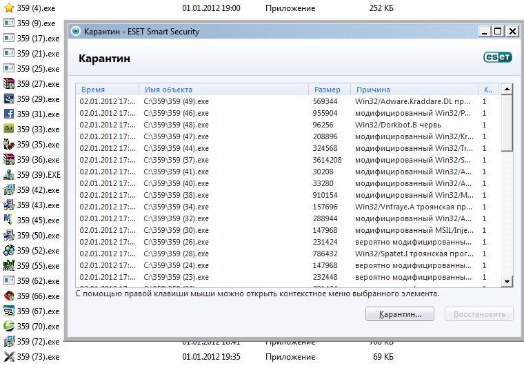Click the Win32/Dorkbot.B червь reason cell
Image resolution: width=524 pixels, height=370 pixels.
(398, 125)
